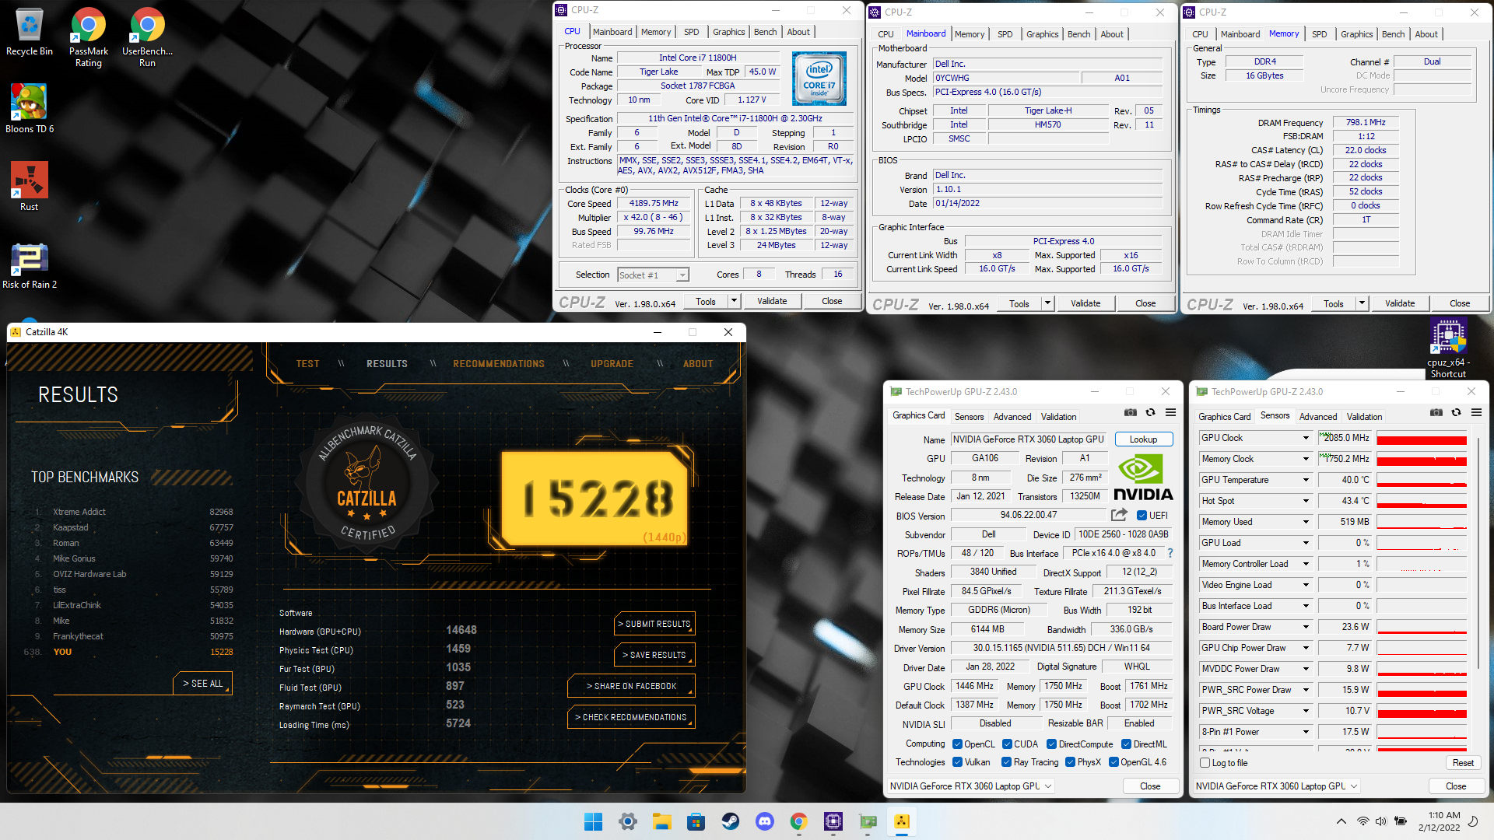This screenshot has height=840, width=1494.
Task: Open the GPU Clock sensor dropdown
Action: click(x=1306, y=438)
